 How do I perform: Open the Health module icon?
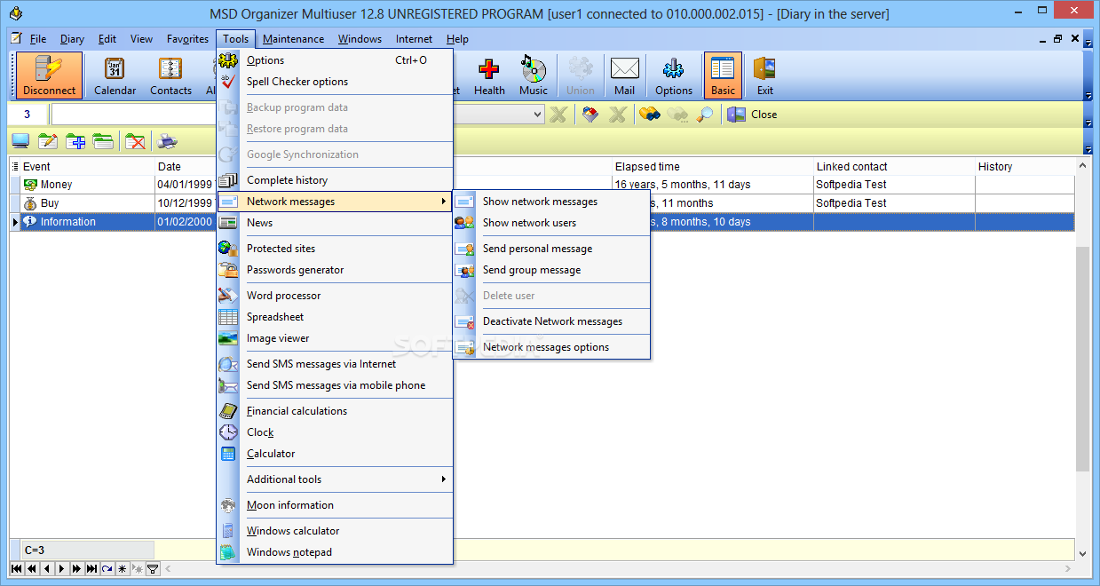[x=489, y=75]
